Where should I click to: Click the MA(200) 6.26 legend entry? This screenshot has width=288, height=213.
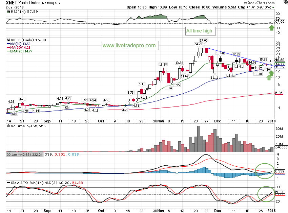pyautogui.click(x=20, y=47)
